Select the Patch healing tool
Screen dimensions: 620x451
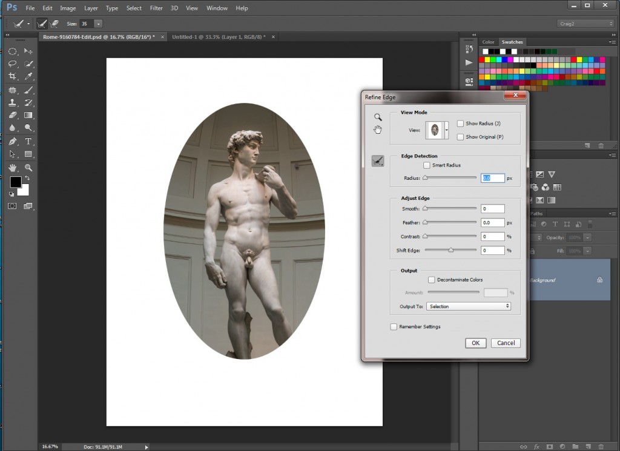13,90
